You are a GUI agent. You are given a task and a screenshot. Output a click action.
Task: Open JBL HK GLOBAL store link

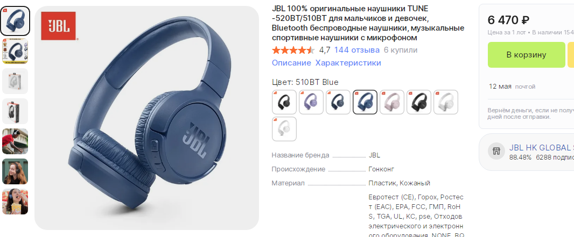[541, 148]
